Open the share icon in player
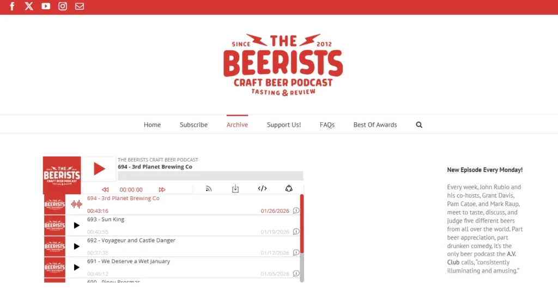 [x=289, y=188]
